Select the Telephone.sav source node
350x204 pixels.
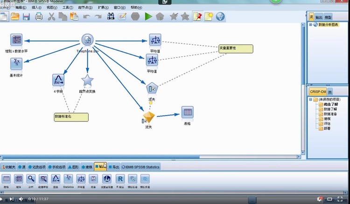pos(87,40)
